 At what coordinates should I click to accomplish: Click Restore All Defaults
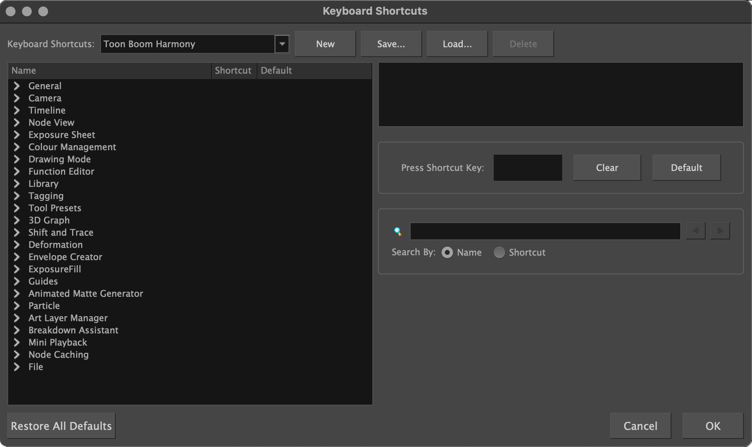[x=61, y=426]
